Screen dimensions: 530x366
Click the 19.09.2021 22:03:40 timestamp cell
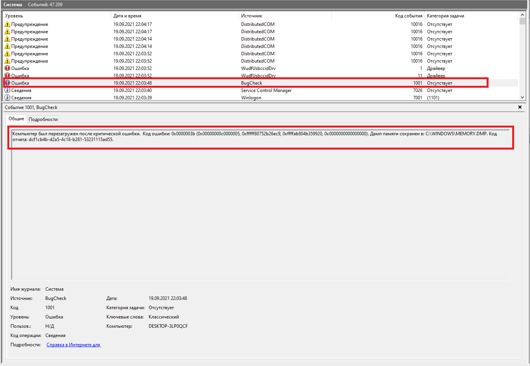pyautogui.click(x=132, y=90)
